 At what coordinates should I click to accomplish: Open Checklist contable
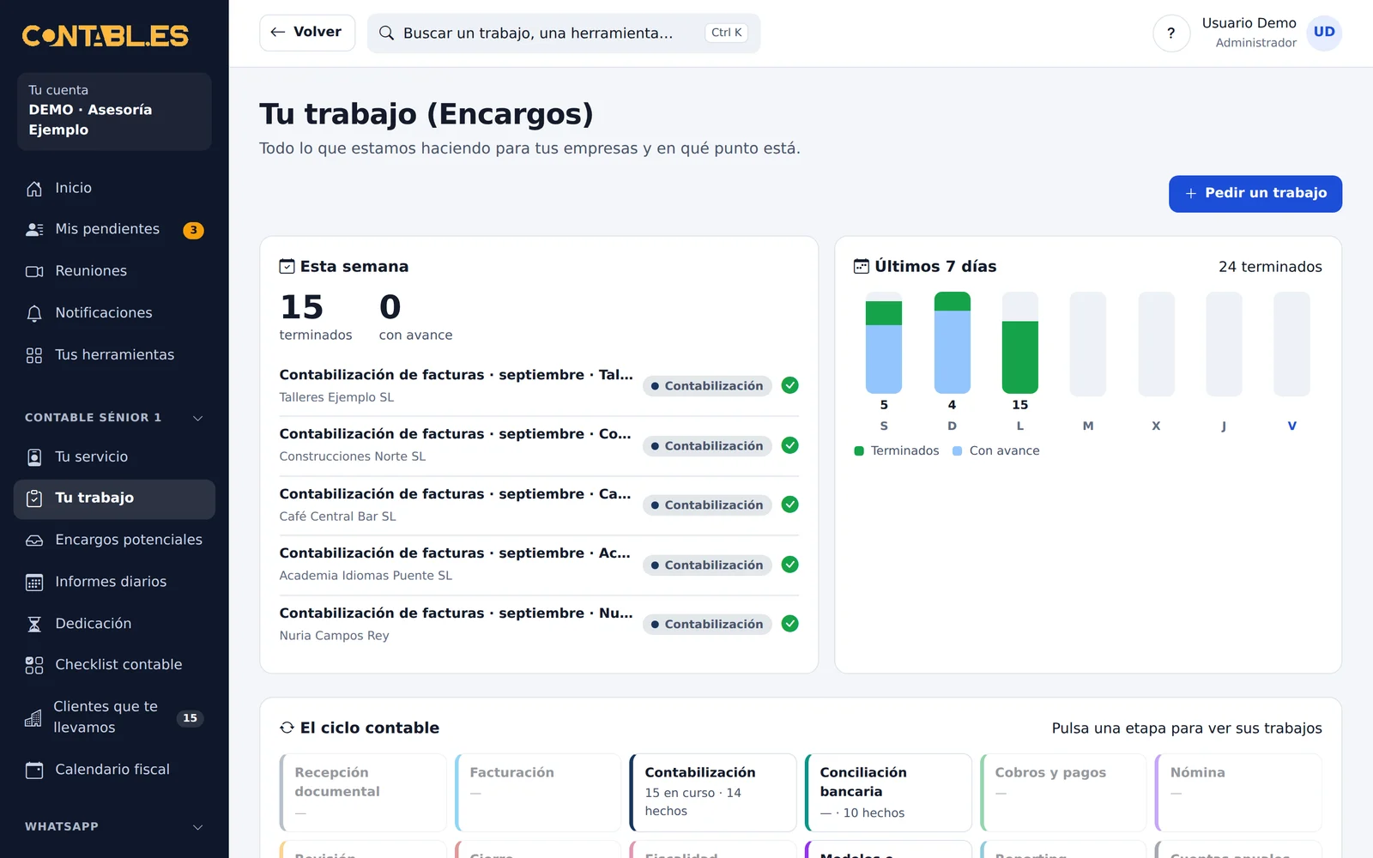click(x=114, y=665)
